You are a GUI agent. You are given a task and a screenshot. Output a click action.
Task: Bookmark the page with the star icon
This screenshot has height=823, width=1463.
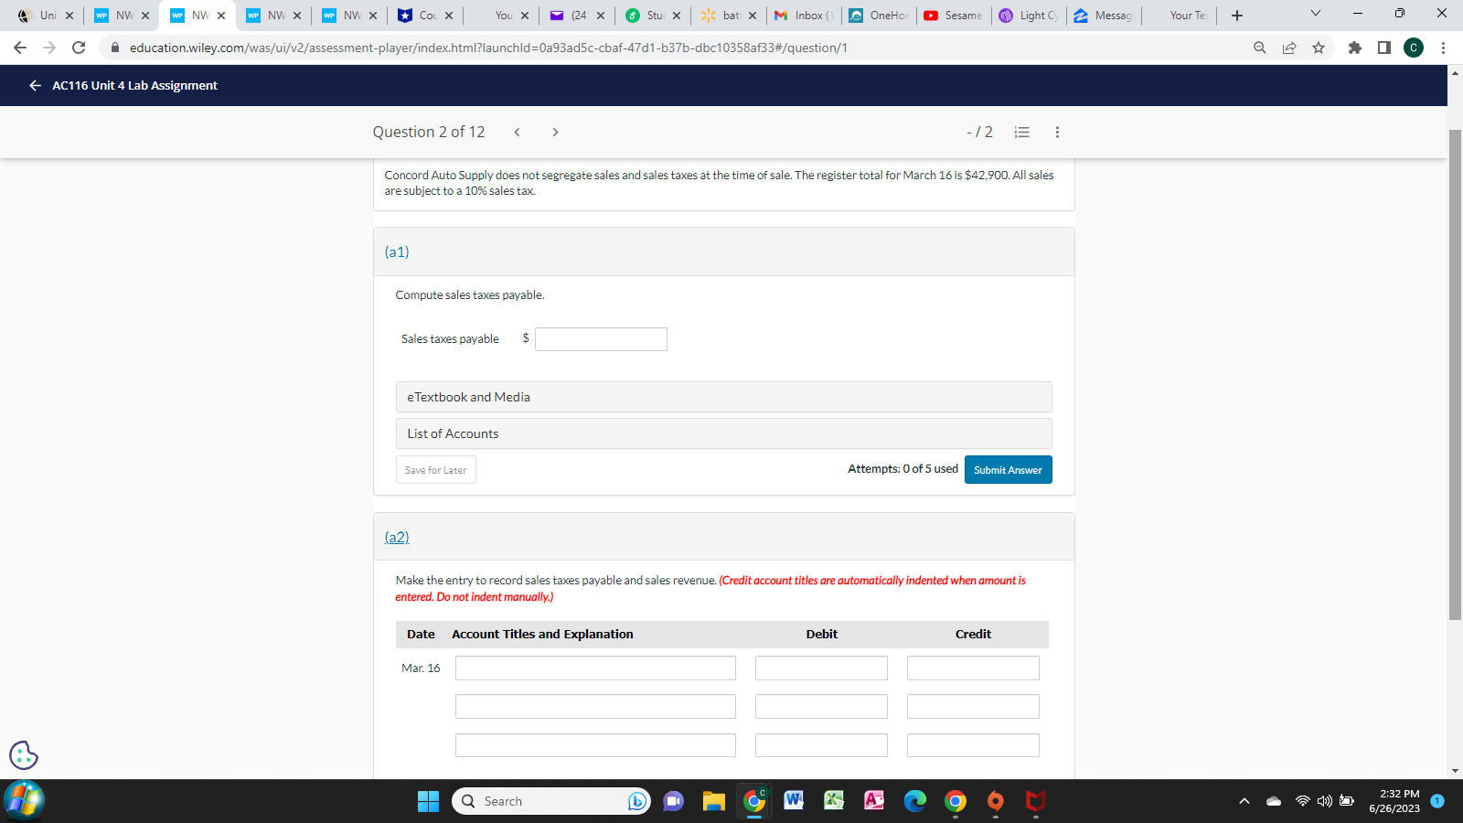click(x=1319, y=48)
